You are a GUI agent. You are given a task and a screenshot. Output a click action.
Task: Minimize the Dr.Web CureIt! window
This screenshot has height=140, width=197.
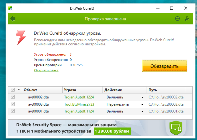pos(158,8)
